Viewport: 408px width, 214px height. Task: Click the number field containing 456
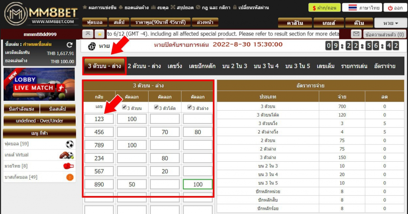tap(99, 132)
